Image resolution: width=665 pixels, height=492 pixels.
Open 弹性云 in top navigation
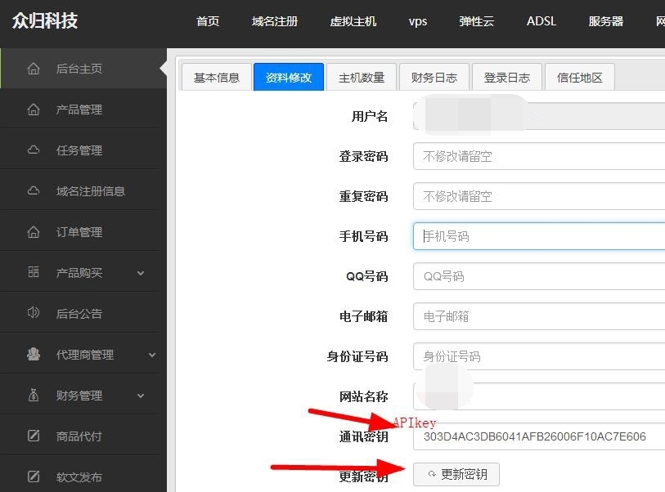point(477,21)
